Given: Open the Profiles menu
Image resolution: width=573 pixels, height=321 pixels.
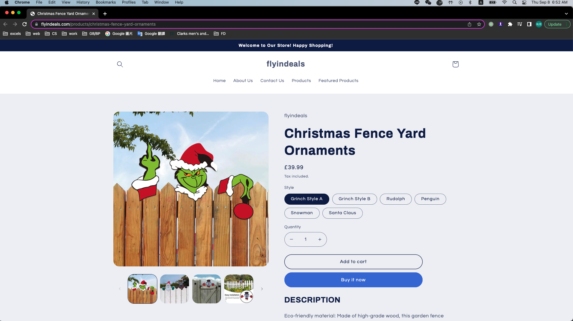Looking at the screenshot, I should coord(129,2).
